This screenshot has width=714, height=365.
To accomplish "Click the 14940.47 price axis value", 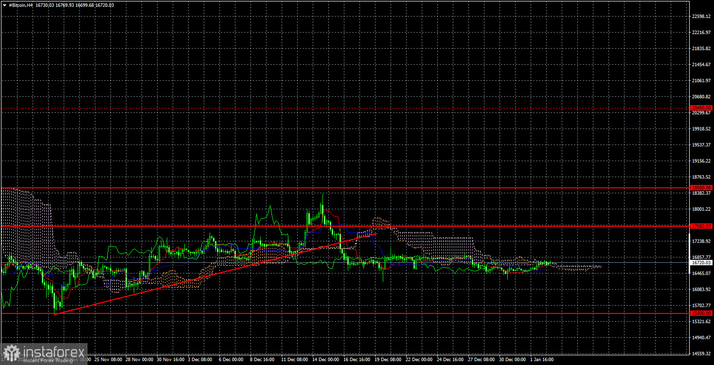I will pos(701,338).
